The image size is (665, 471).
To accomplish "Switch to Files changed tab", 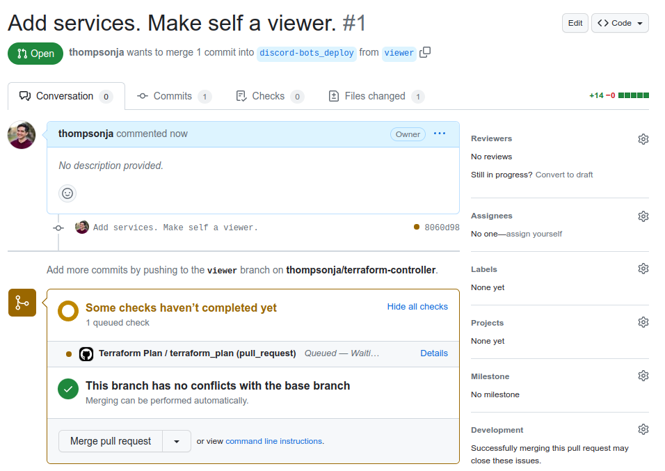I will [x=376, y=96].
